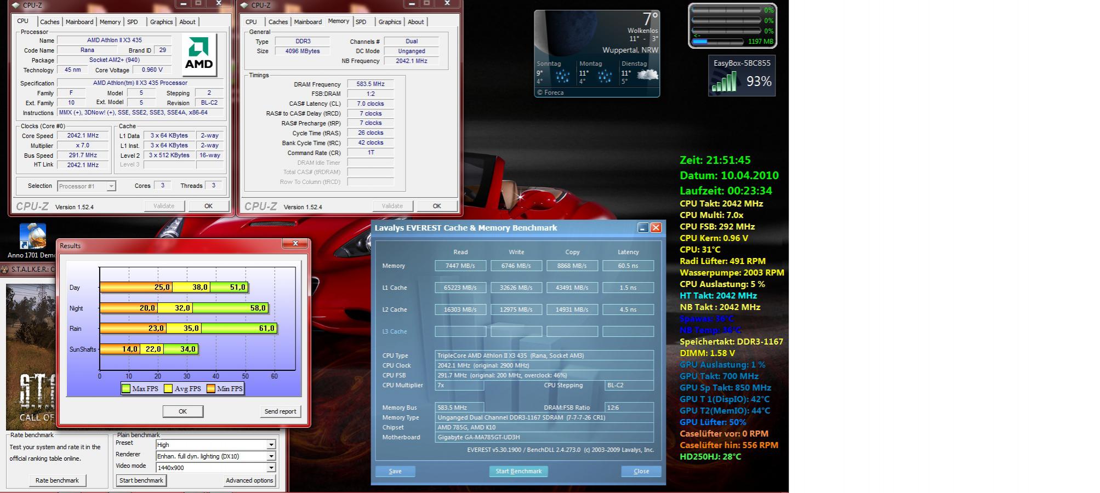The width and height of the screenshot is (1100, 493).
Task: Click the L1 Cache Write value 32626 MB/s
Action: coord(516,288)
